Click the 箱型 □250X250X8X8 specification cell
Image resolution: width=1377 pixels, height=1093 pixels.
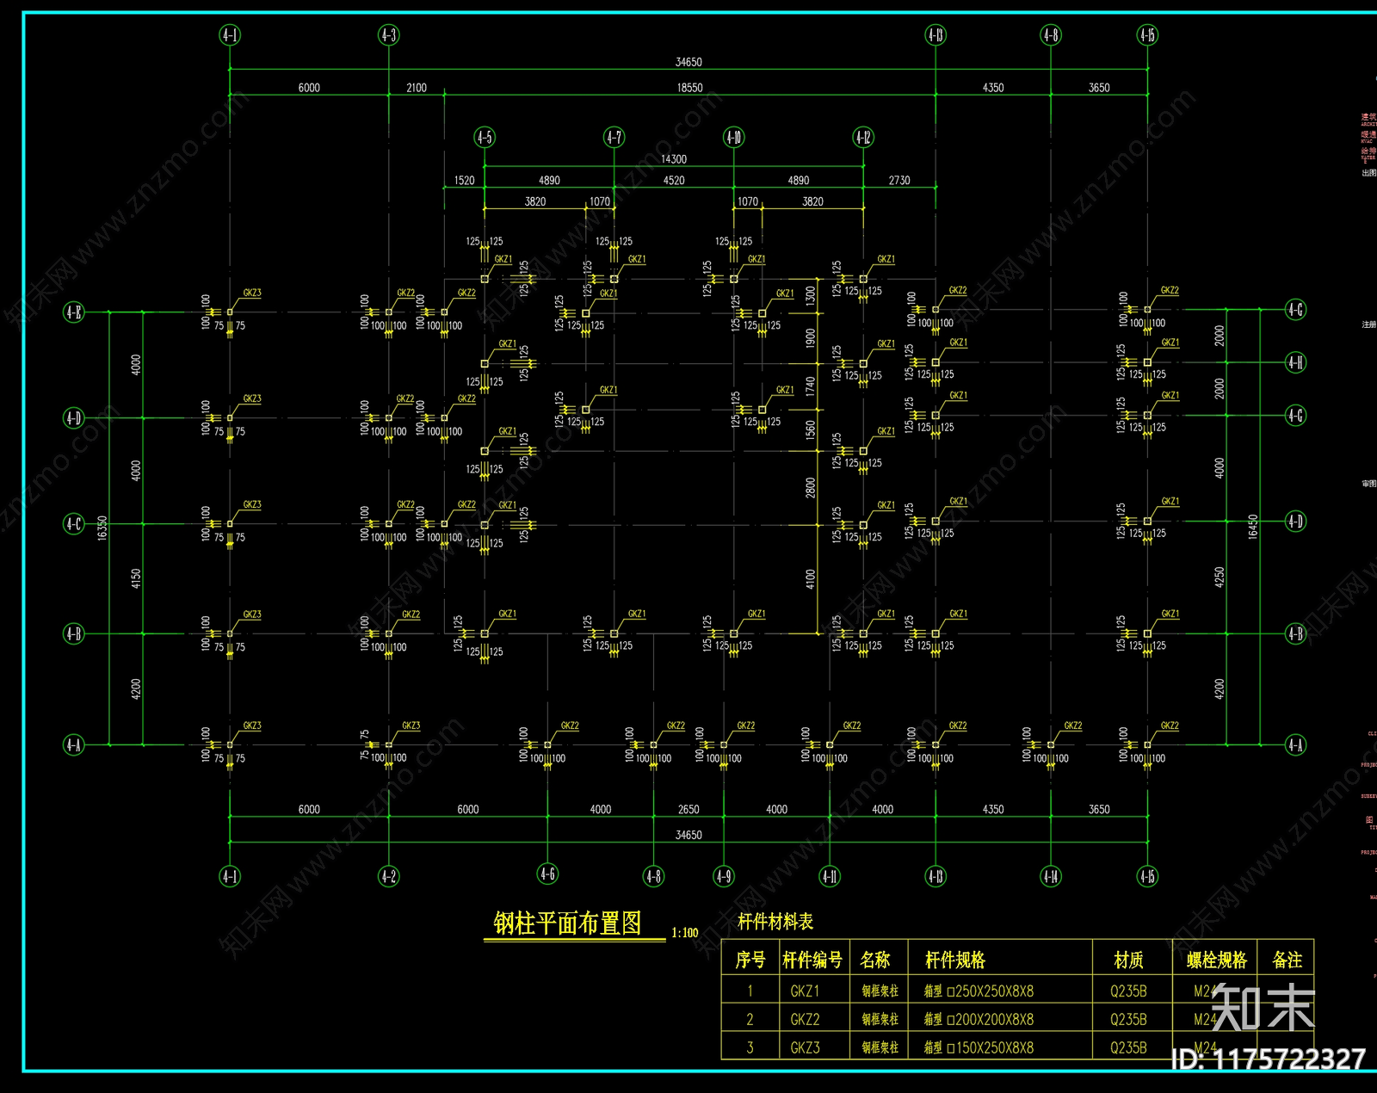[x=979, y=991]
